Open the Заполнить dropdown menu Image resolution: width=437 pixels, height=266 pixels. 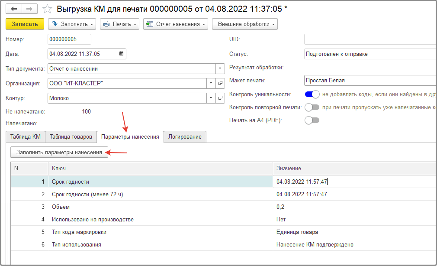72,24
